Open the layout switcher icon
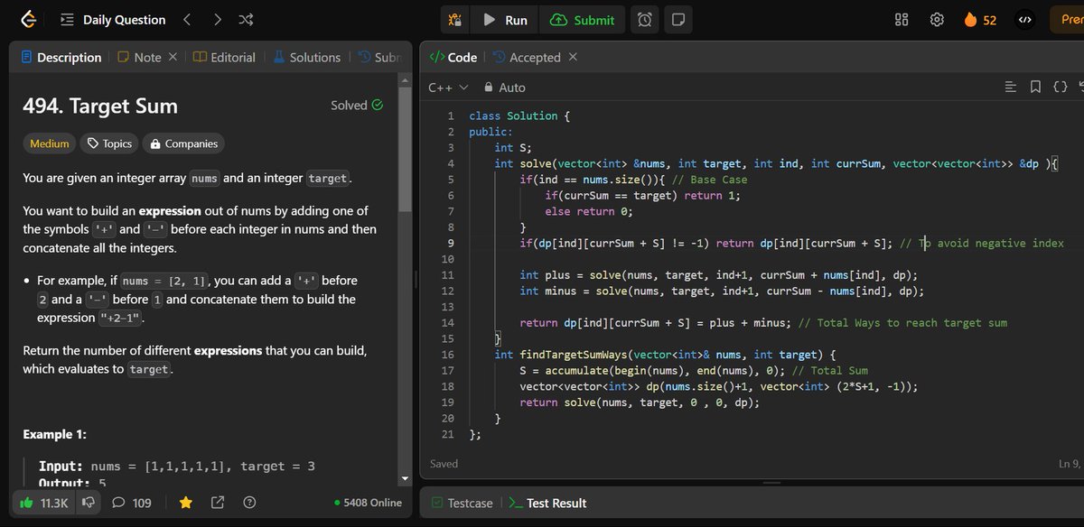1084x527 pixels. [901, 19]
